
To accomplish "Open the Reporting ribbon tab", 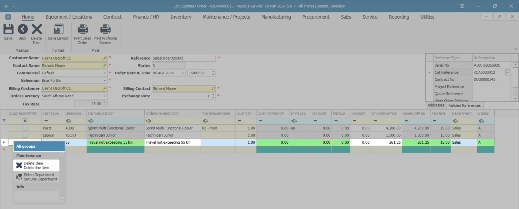I will (x=399, y=17).
